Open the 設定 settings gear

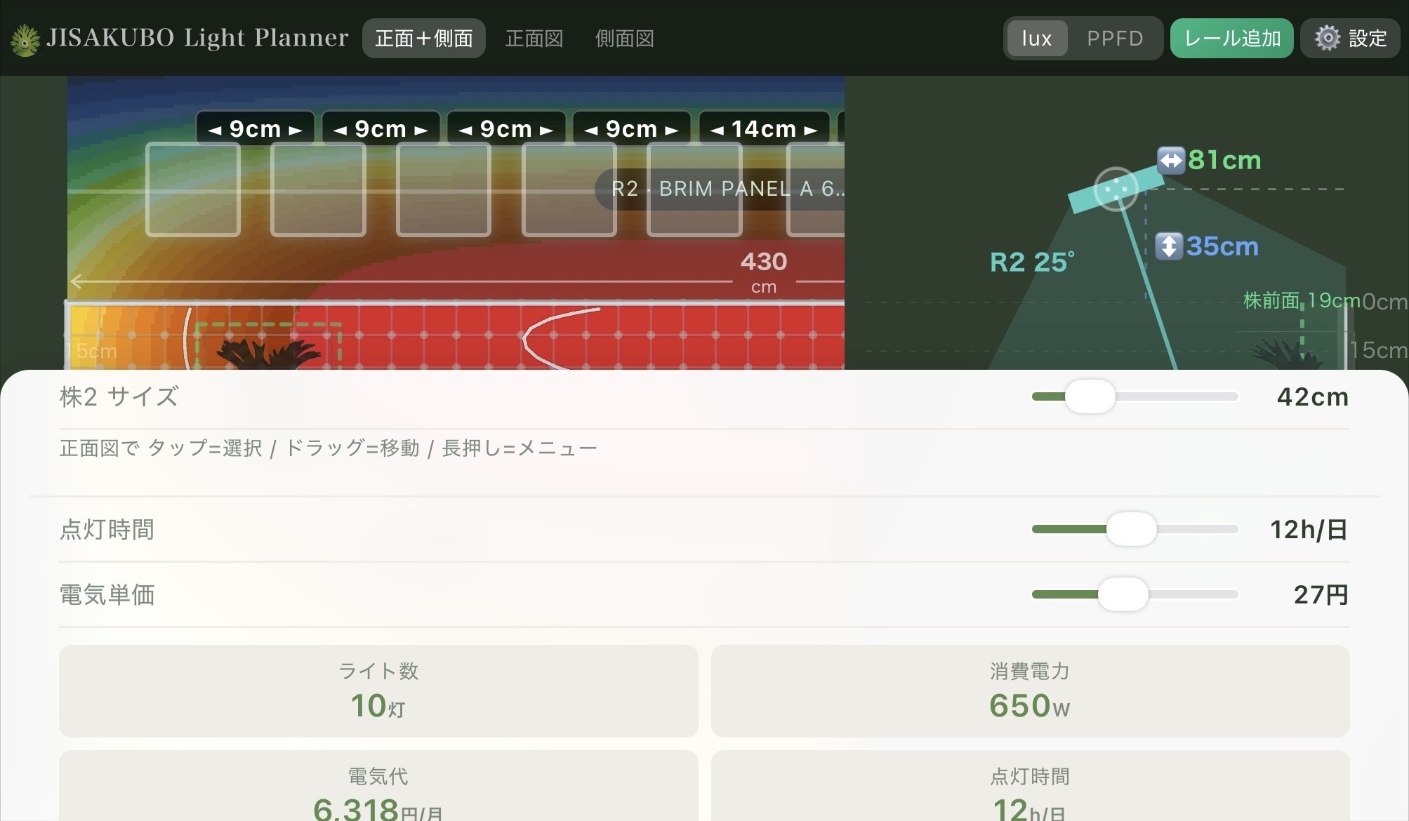tap(1349, 39)
